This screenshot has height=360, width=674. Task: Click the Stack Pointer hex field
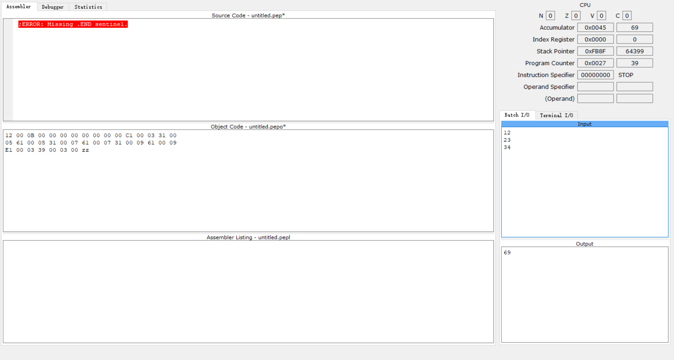point(595,51)
